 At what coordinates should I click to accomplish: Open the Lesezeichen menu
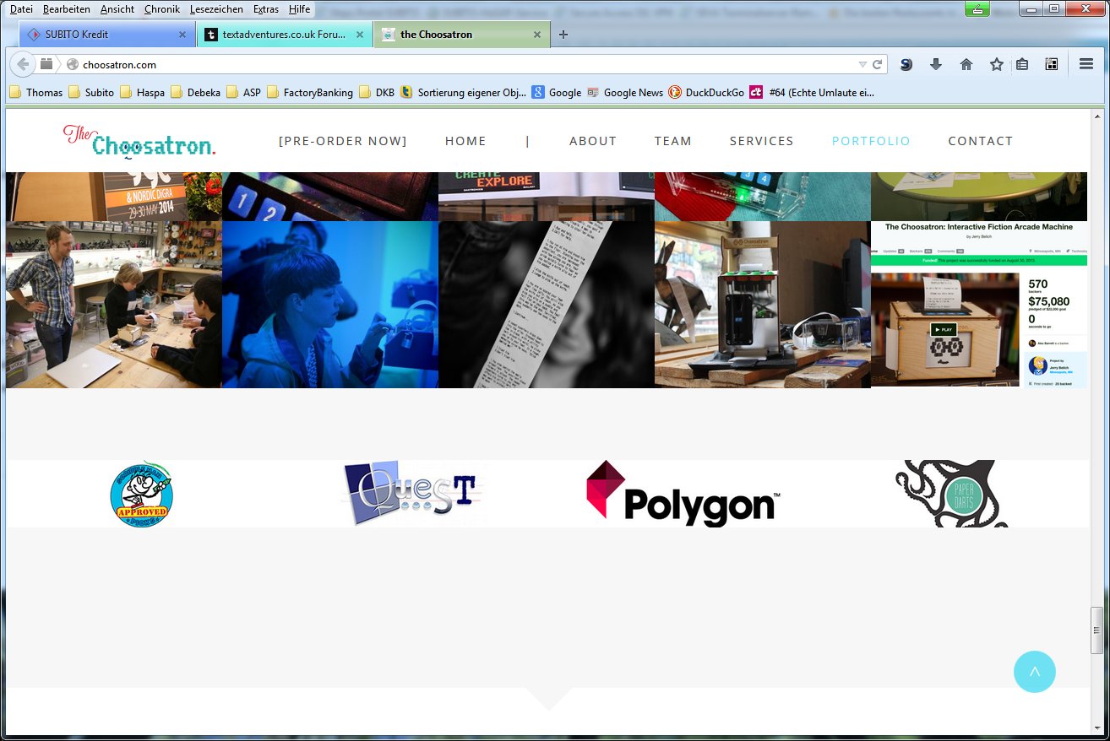216,9
